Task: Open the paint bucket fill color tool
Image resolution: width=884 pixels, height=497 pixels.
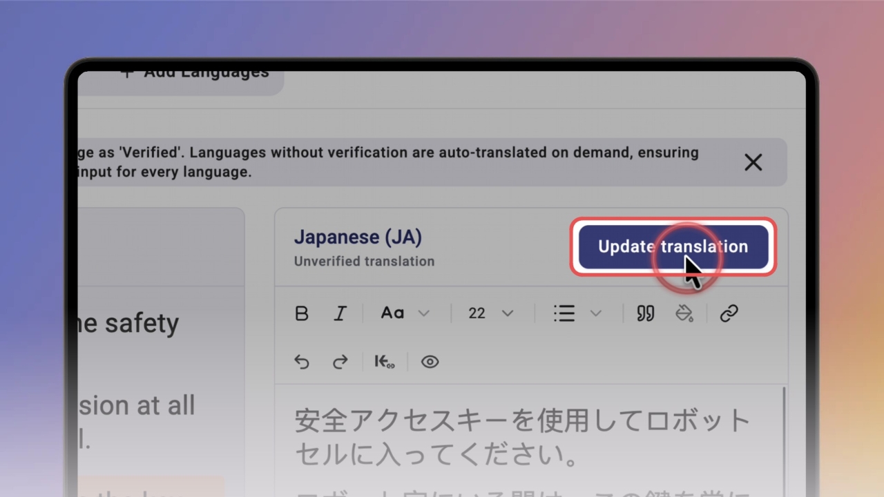Action: 684,313
